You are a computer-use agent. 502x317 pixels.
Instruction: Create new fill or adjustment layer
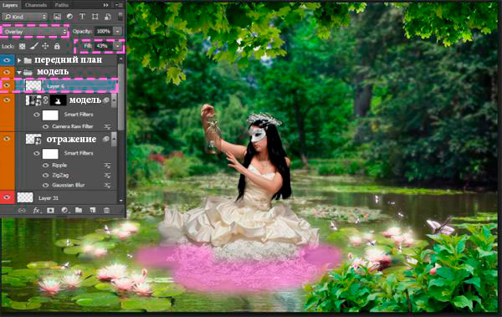click(x=64, y=211)
